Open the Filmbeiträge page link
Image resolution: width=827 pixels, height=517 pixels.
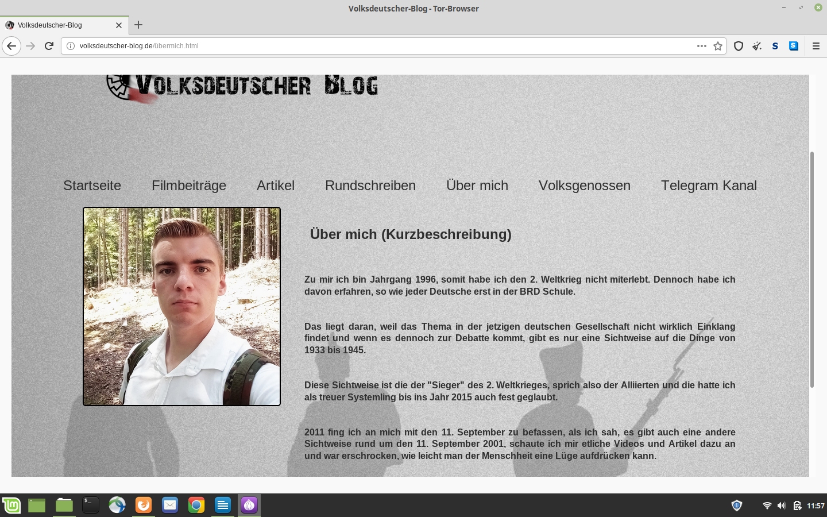[x=188, y=186]
